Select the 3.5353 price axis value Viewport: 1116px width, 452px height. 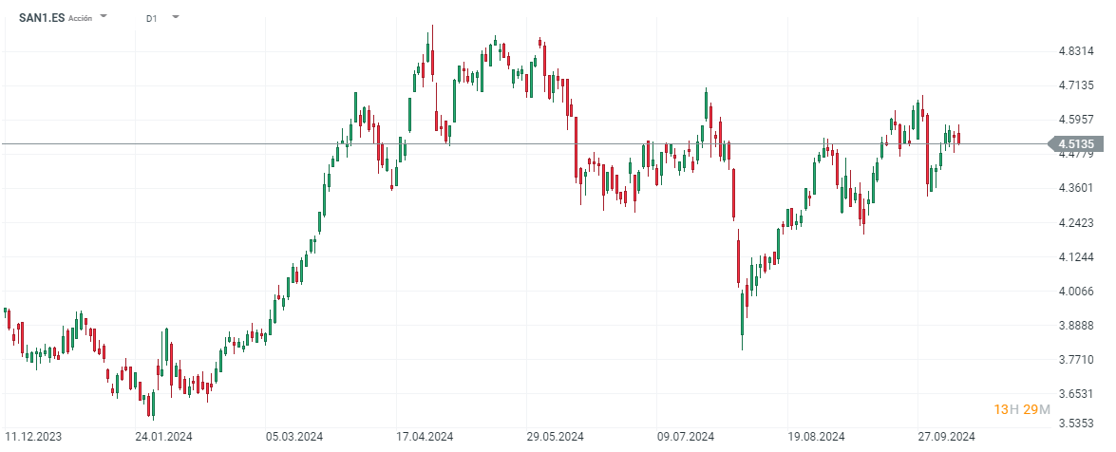pyautogui.click(x=1076, y=424)
